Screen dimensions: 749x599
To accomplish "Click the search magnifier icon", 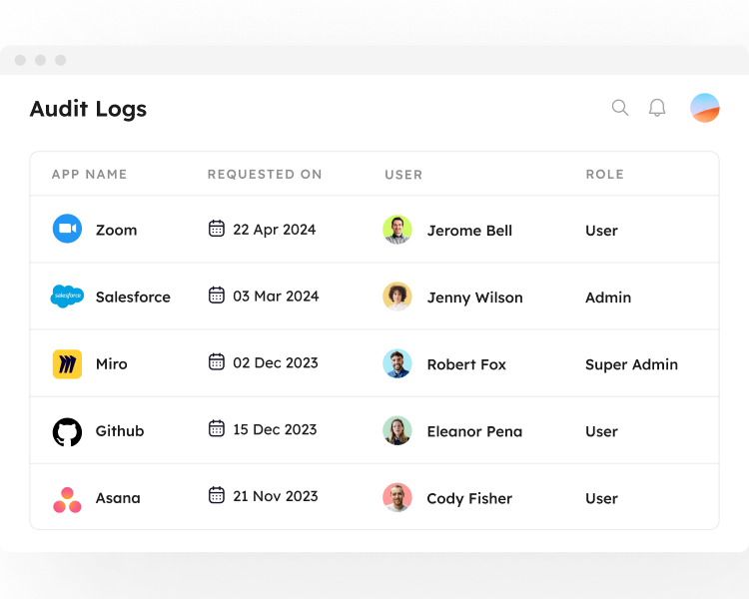I will [620, 108].
